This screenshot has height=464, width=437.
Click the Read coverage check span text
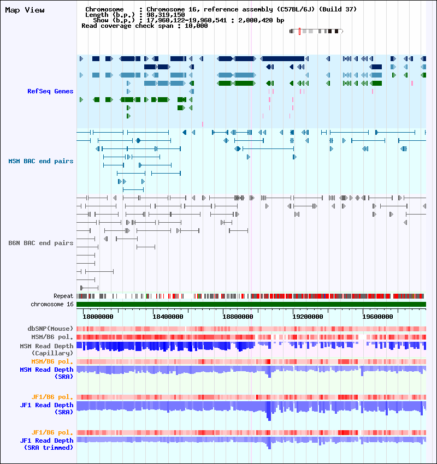144,26
